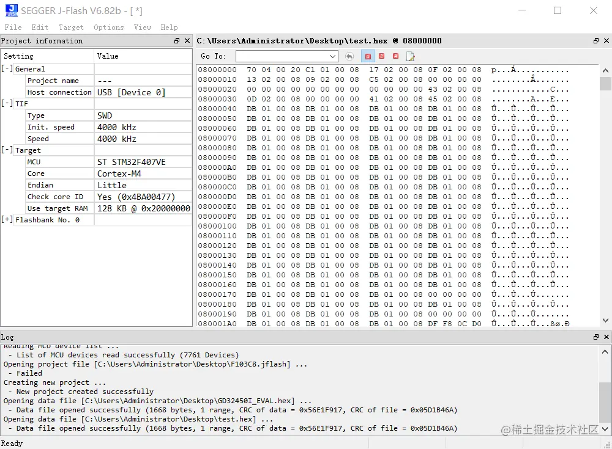Click the USB [Device 0] value
The height and width of the screenshot is (449, 612).
pyautogui.click(x=131, y=92)
